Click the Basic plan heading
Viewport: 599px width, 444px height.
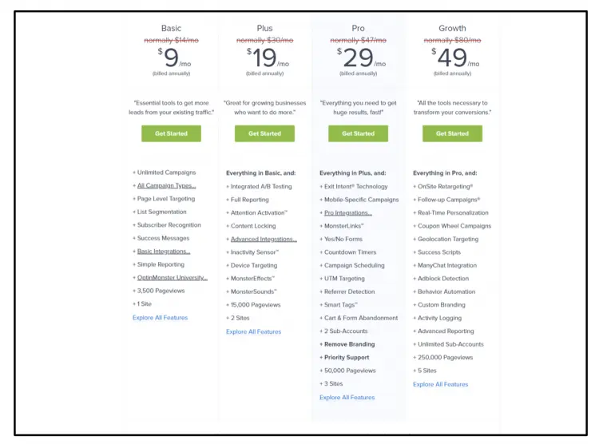click(x=171, y=29)
